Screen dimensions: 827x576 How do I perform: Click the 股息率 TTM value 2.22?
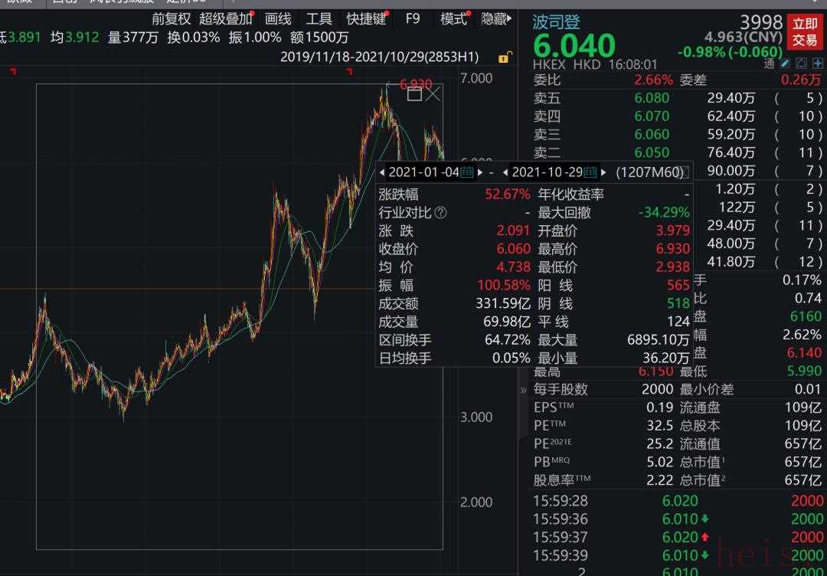pyautogui.click(x=660, y=480)
